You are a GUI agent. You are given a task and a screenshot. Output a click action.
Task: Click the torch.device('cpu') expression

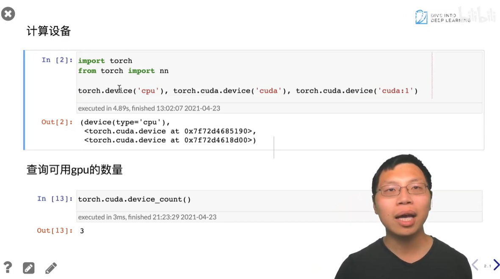(x=121, y=91)
